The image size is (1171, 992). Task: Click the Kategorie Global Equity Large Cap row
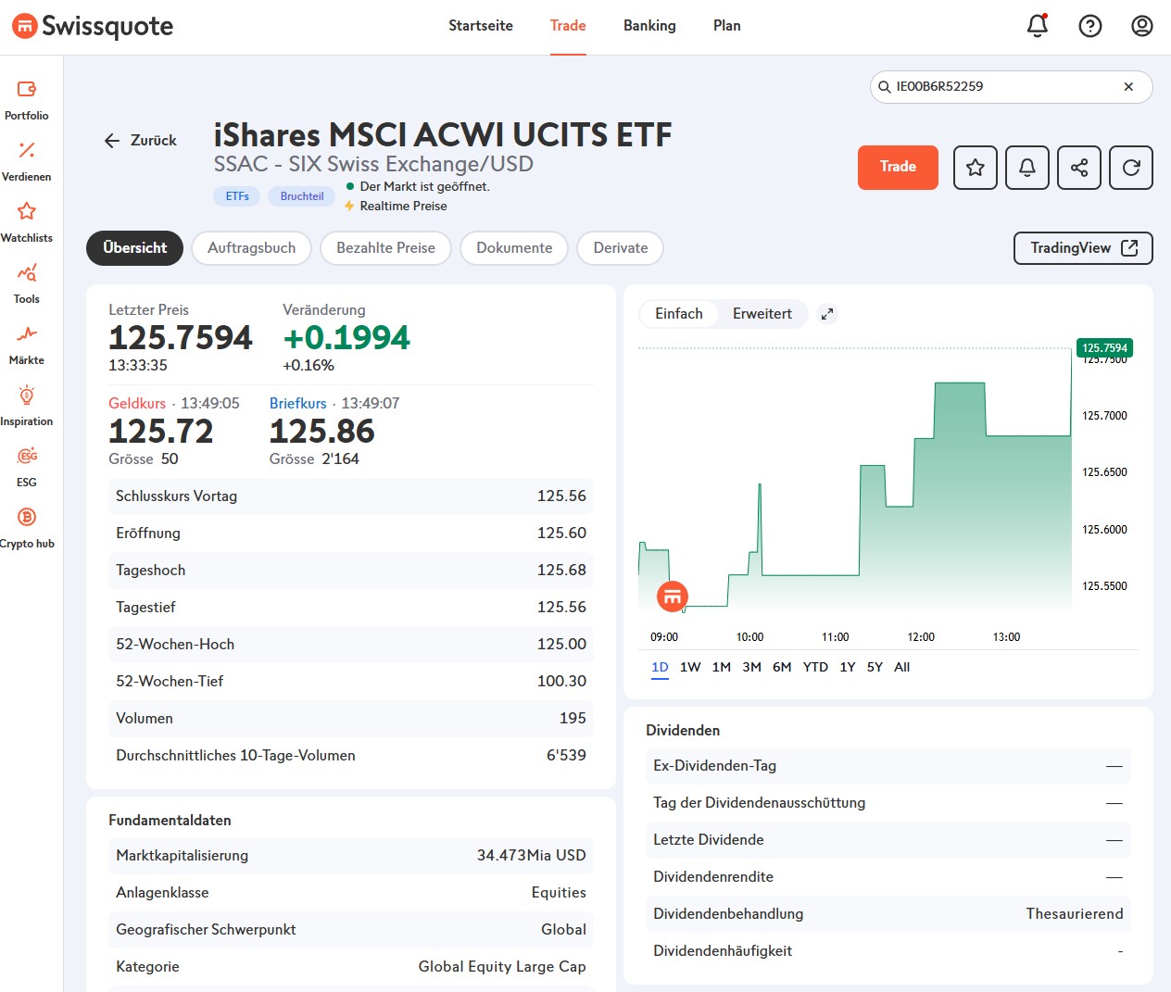(x=351, y=967)
